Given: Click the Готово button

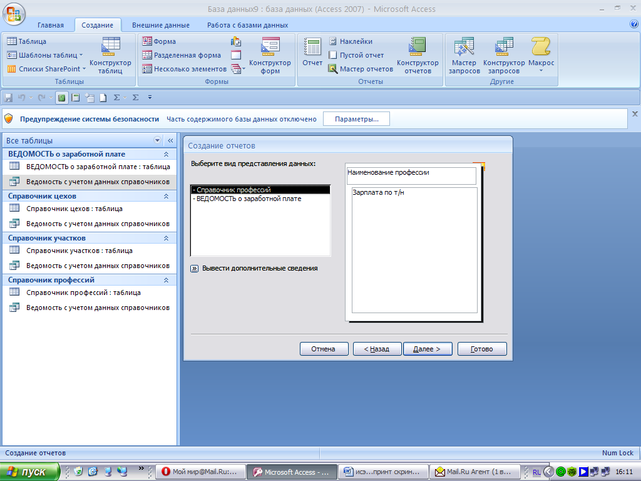Looking at the screenshot, I should (x=482, y=349).
